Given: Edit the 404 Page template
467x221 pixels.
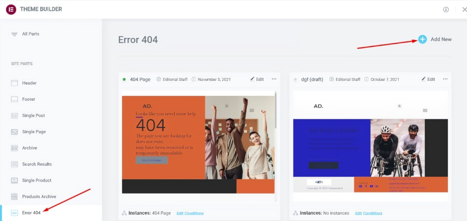Looking at the screenshot, I should [x=257, y=79].
